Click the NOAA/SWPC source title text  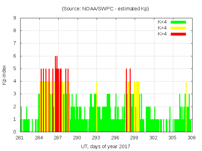[x=105, y=9]
